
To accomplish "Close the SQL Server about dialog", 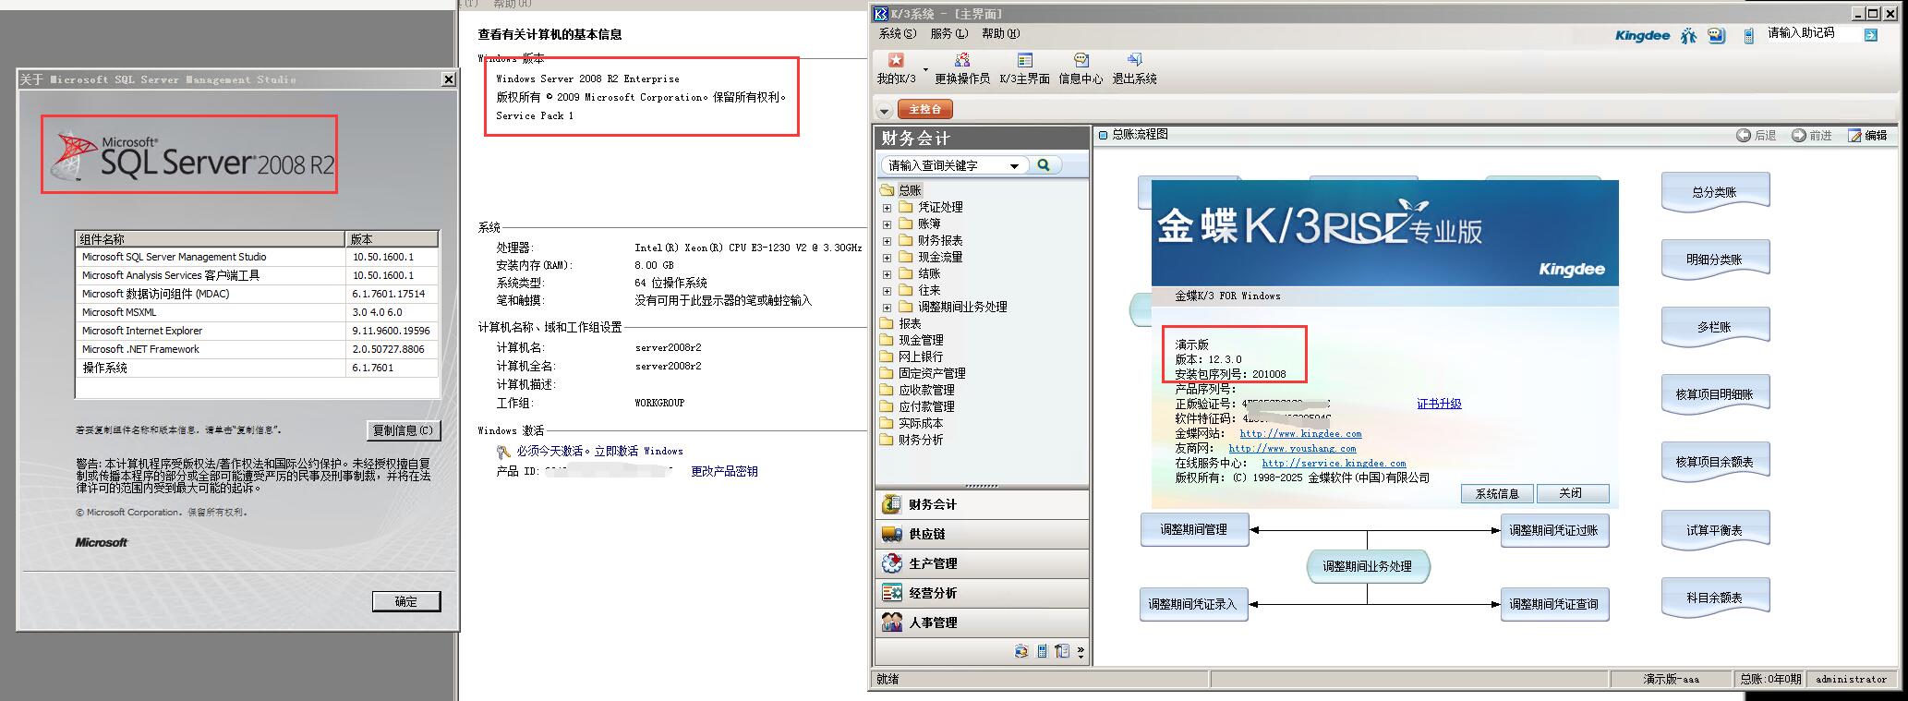I will tap(449, 79).
